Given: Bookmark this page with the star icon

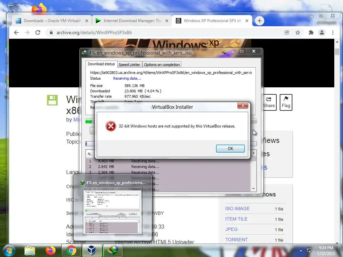Looking at the screenshot, I should [x=298, y=32].
